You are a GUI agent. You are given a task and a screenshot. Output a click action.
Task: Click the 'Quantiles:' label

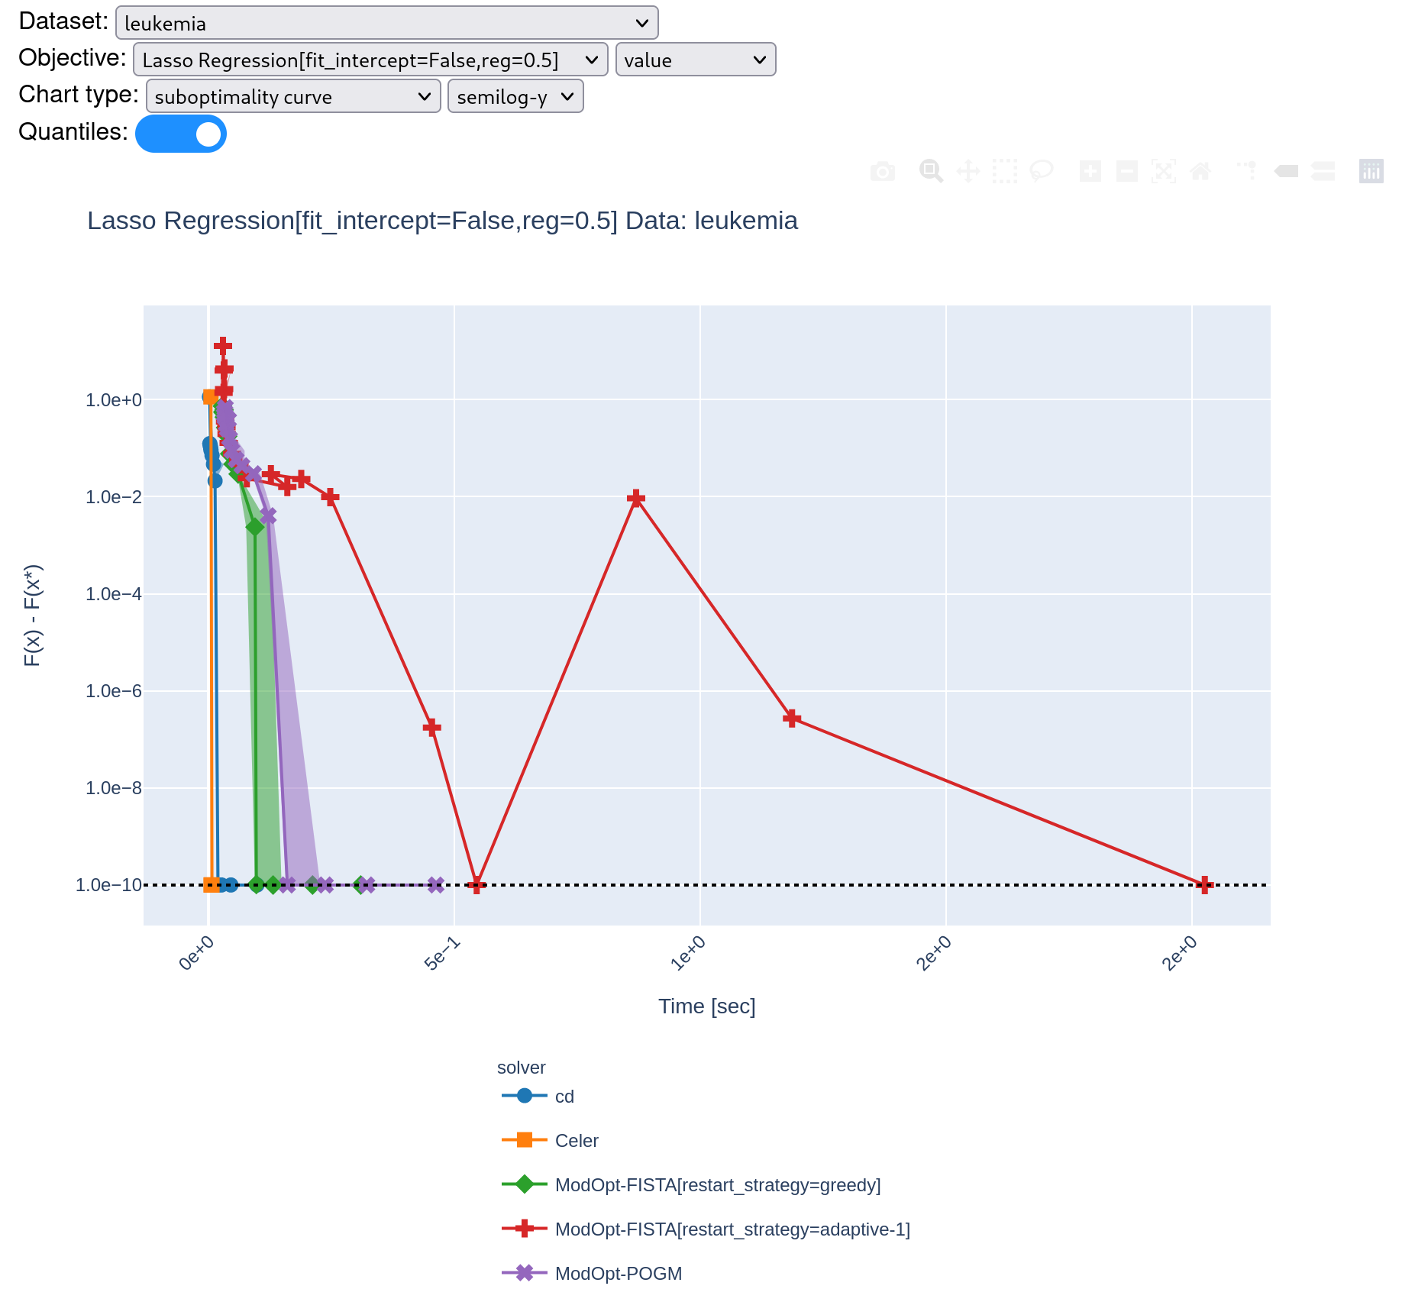tap(73, 132)
